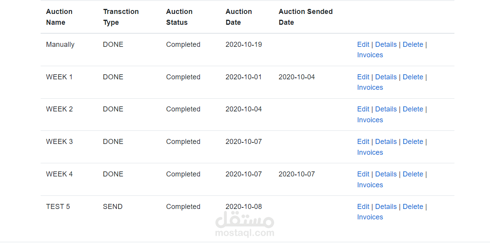This screenshot has width=490, height=243.
Task: Edit the Manually auction
Action: 363,44
